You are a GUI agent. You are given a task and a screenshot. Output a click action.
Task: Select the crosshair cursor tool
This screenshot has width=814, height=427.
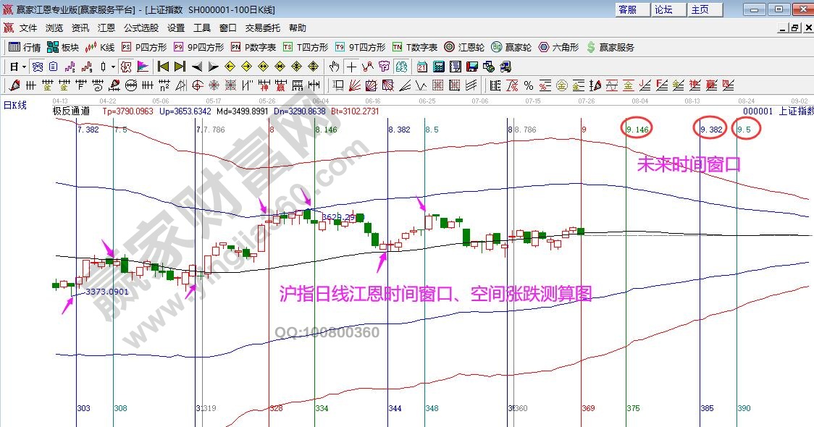click(351, 67)
